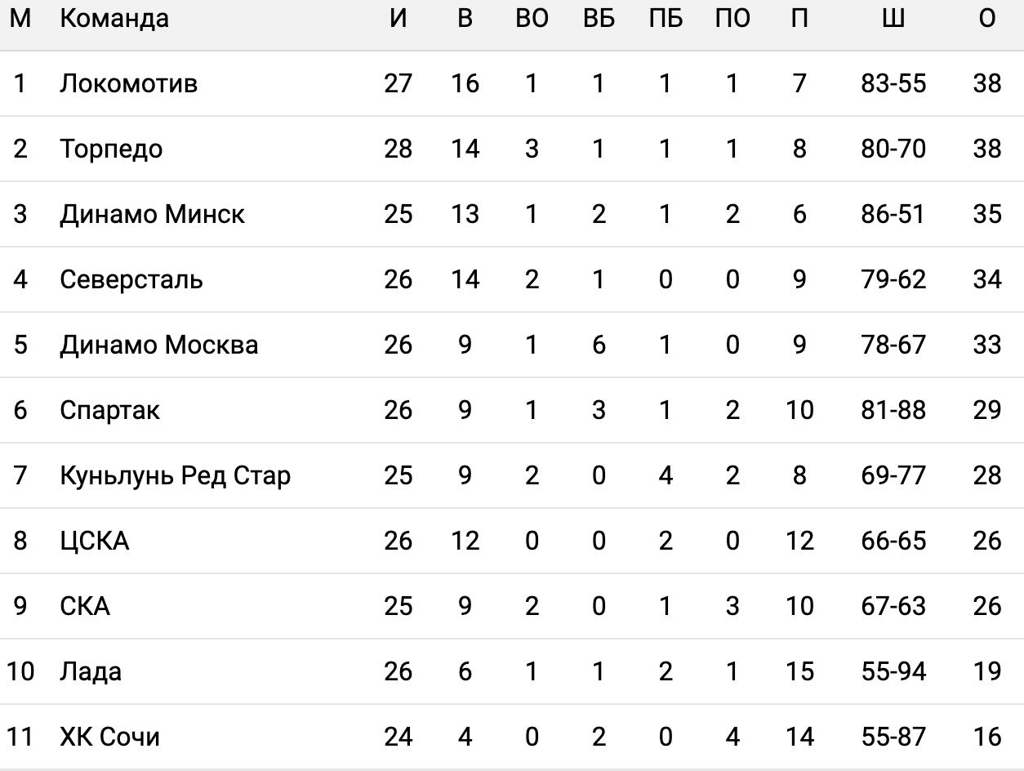The image size is (1024, 771).
Task: Click the И games column header
Action: pos(398,18)
